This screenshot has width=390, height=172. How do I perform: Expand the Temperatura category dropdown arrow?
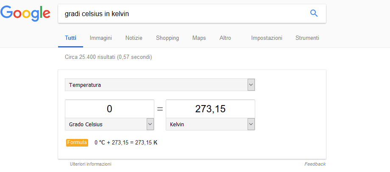(x=251, y=85)
